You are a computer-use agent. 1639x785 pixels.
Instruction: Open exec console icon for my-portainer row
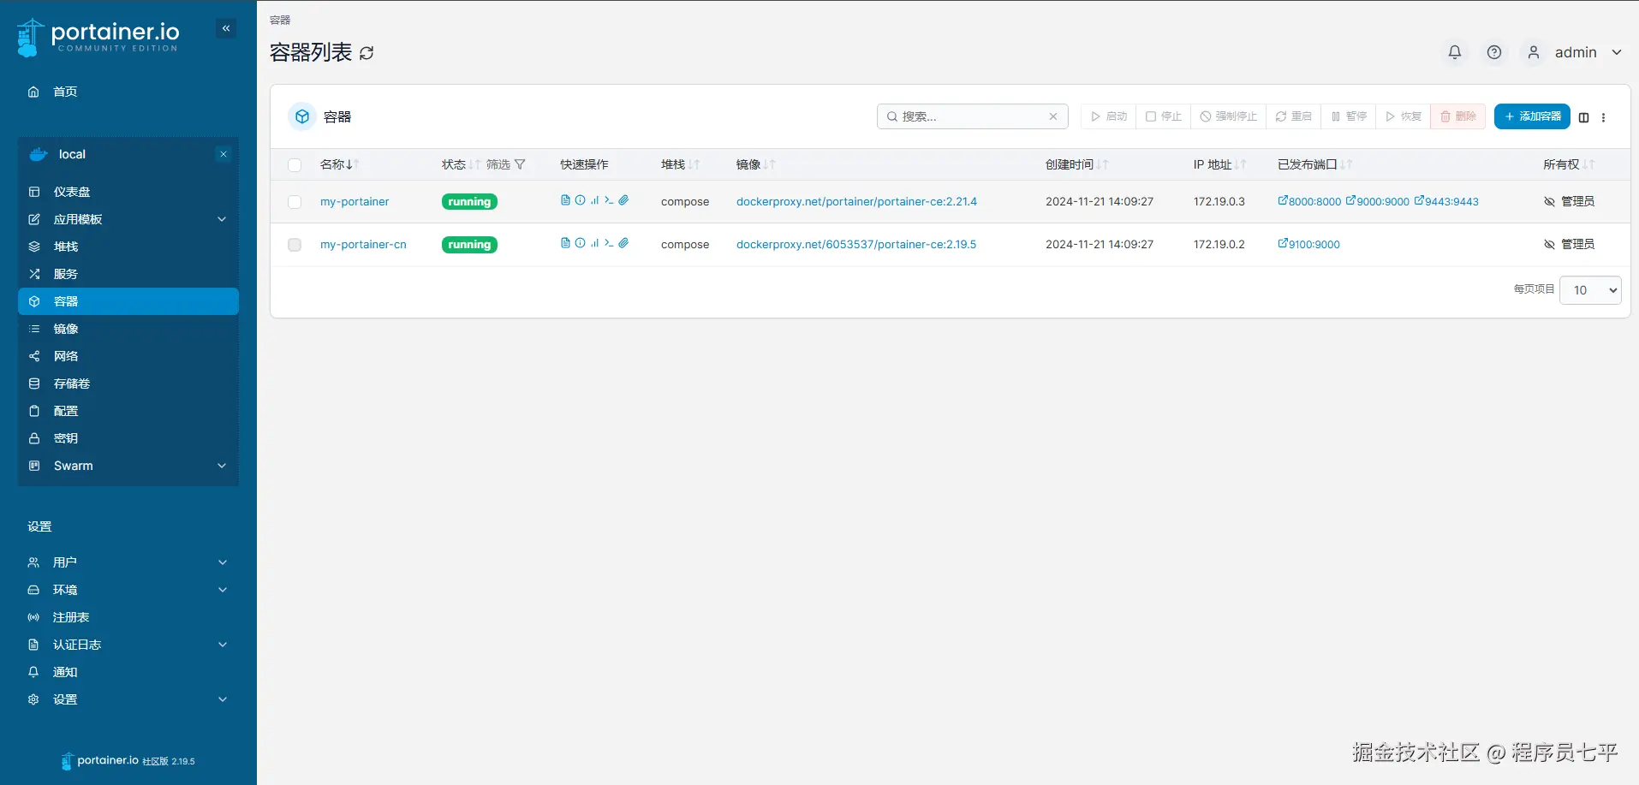[609, 200]
